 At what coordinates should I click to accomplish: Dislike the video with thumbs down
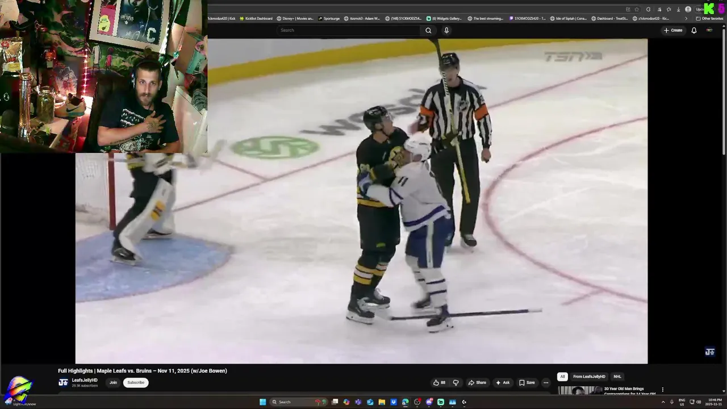(456, 382)
